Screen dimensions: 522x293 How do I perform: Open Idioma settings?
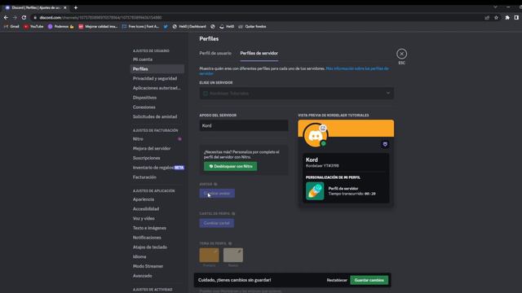(x=157, y=257)
